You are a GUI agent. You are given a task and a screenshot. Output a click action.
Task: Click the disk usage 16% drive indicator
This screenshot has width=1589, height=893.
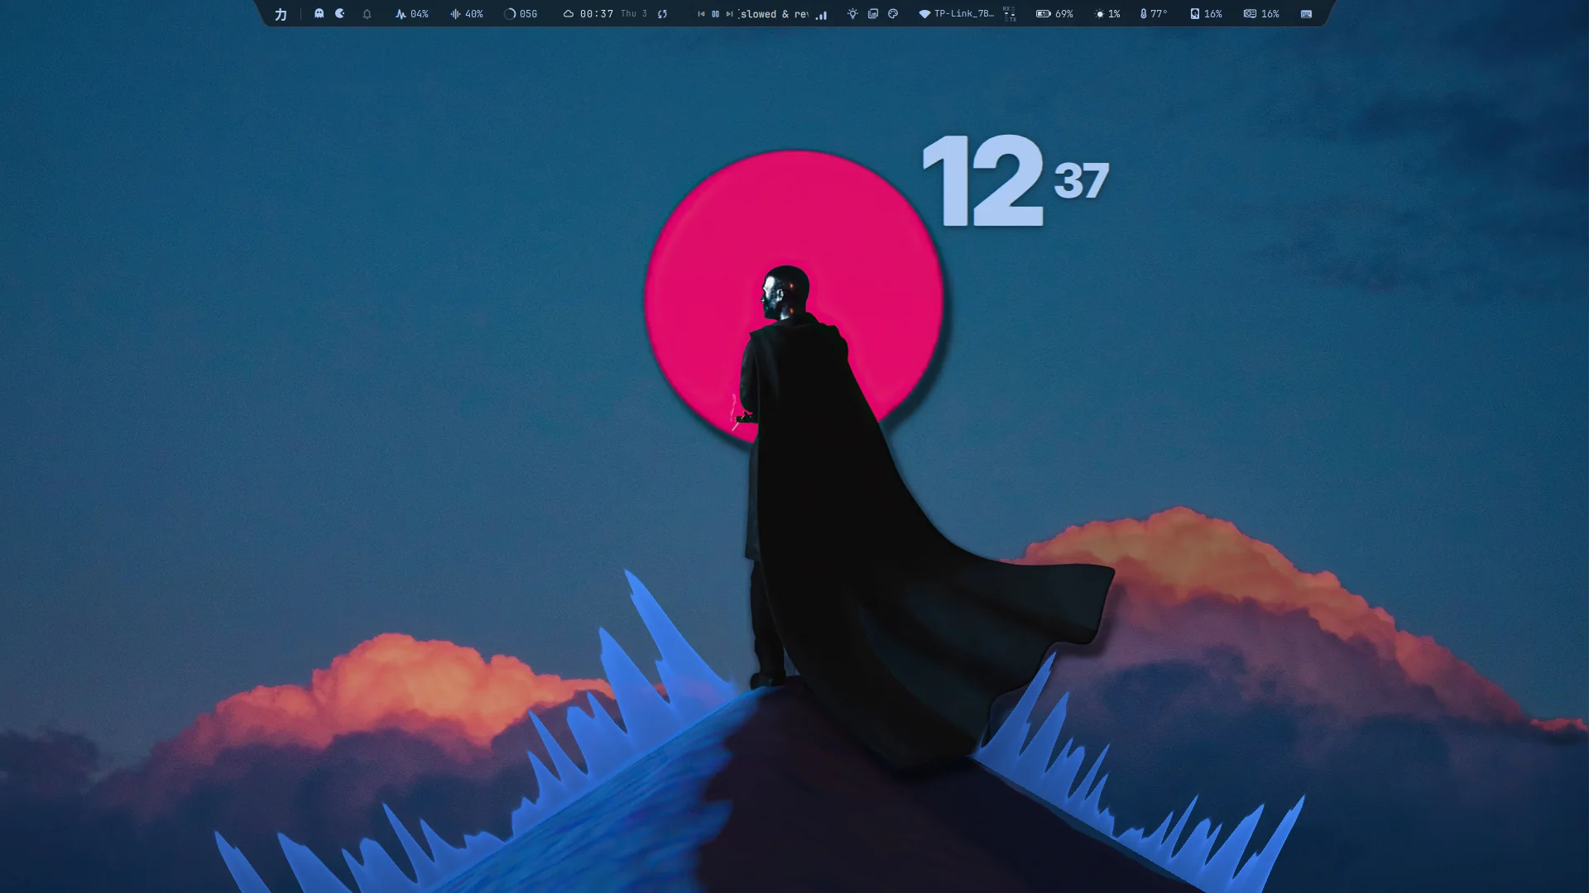[x=1206, y=14]
